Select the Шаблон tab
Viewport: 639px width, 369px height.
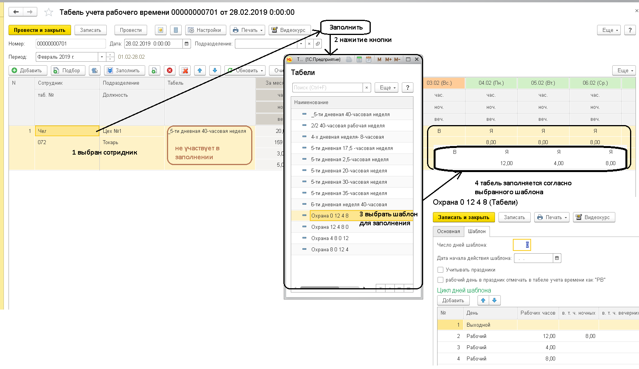point(476,231)
